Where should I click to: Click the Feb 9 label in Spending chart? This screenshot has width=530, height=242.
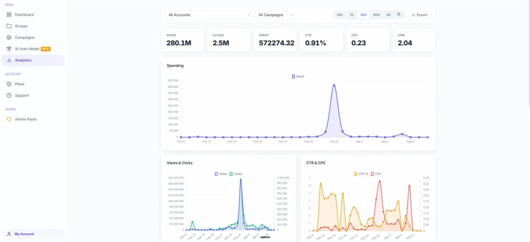click(x=181, y=142)
